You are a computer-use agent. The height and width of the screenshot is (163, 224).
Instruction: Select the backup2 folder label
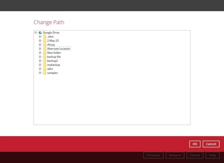point(52,61)
